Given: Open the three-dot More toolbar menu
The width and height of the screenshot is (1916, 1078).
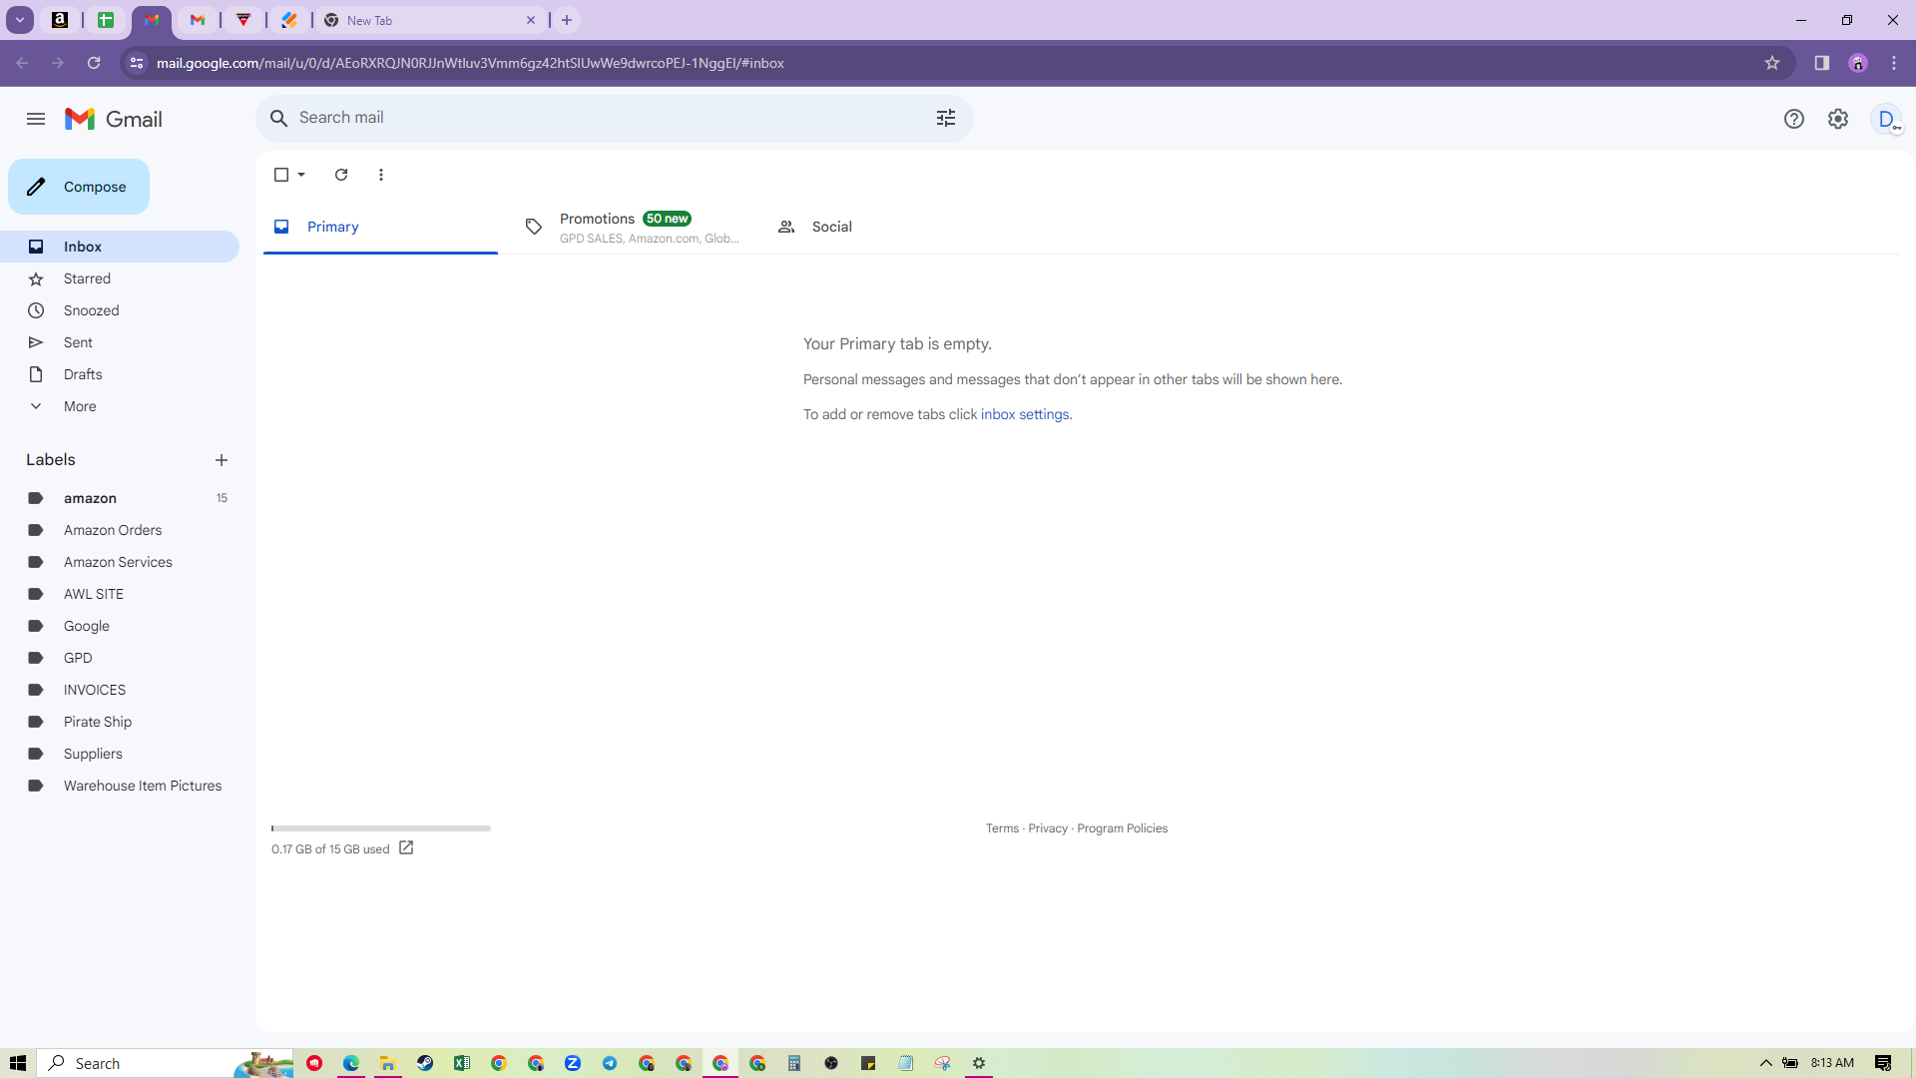Looking at the screenshot, I should point(381,175).
